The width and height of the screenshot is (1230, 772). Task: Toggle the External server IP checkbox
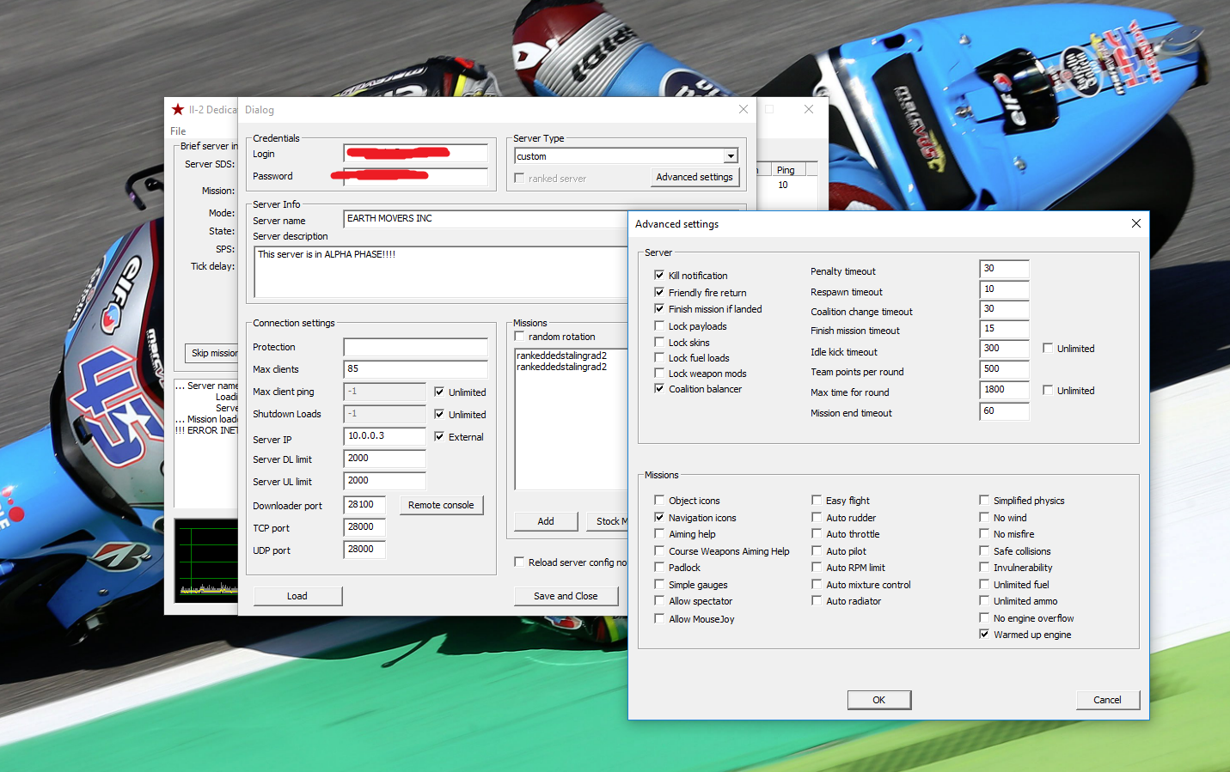[x=439, y=436]
